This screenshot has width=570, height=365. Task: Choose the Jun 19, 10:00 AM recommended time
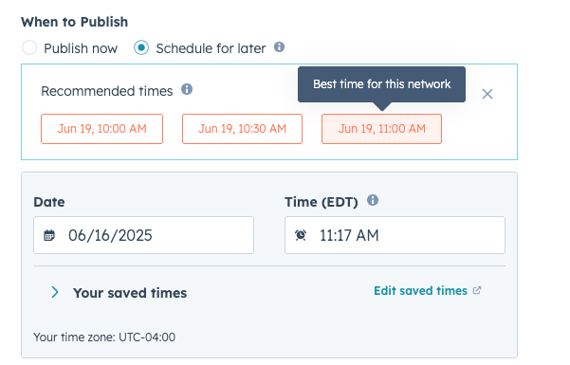[x=101, y=129]
